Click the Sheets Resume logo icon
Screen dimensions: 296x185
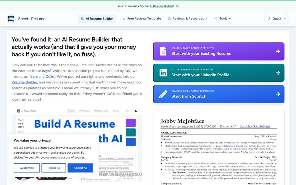coord(11,19)
